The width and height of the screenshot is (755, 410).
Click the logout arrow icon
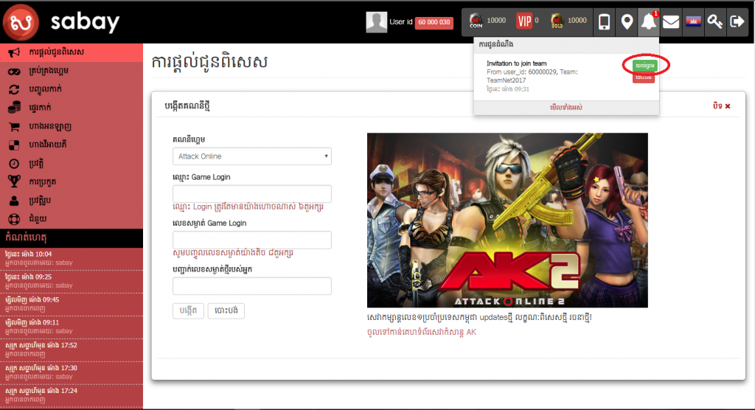tap(737, 22)
